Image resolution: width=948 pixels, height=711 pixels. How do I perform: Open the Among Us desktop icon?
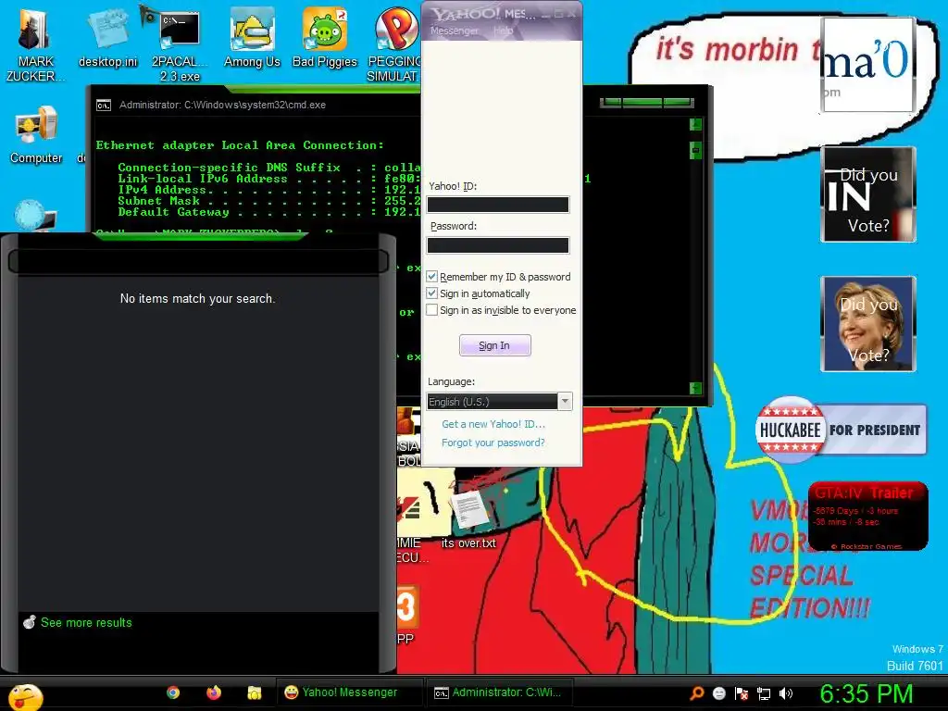[x=252, y=39]
